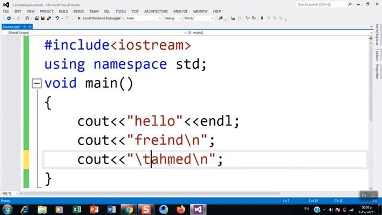Open the TOOLS menu
The width and height of the screenshot is (382, 215).
pyautogui.click(x=121, y=11)
